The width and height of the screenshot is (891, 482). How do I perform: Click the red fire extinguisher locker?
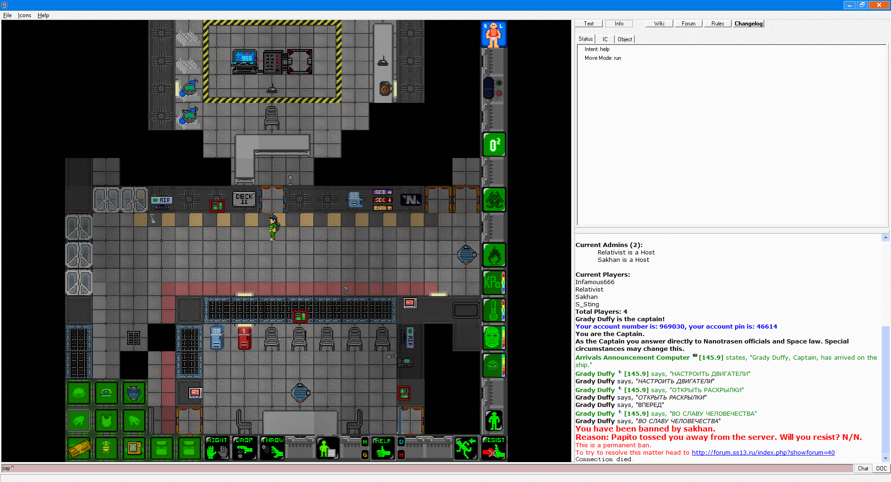244,337
